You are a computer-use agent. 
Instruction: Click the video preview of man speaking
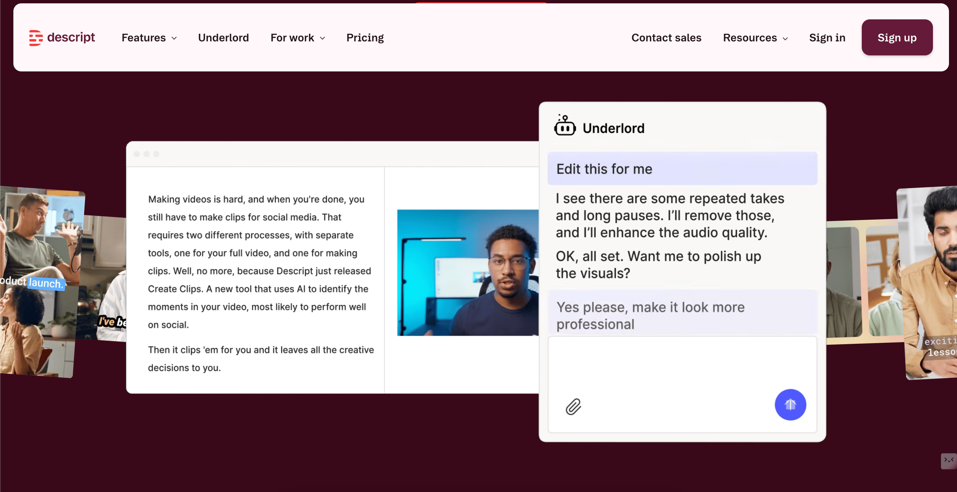coord(467,273)
